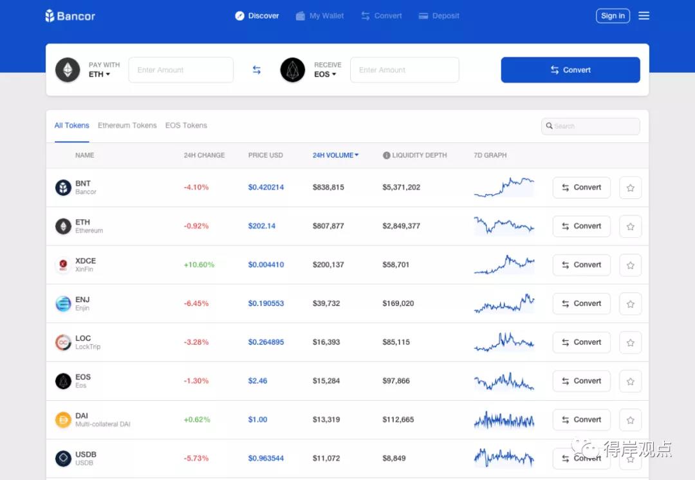The image size is (695, 480).
Task: Click LOC 24H volume $16,393
Action: pyautogui.click(x=326, y=342)
